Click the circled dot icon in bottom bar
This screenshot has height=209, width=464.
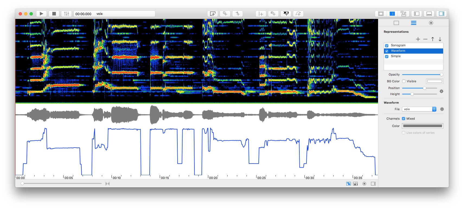364,184
